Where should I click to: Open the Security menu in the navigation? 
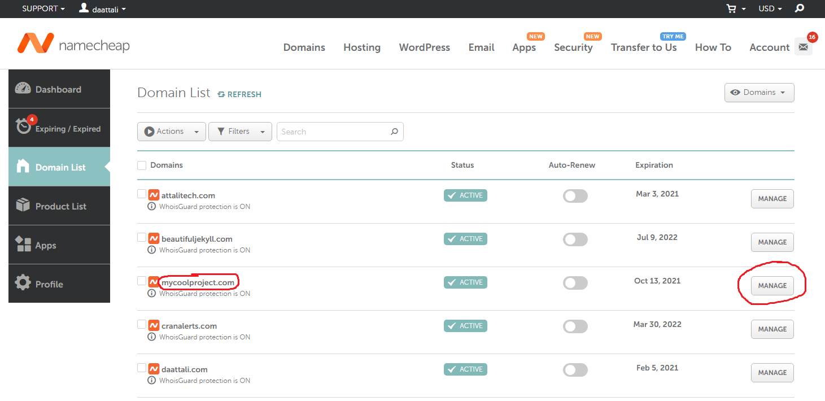(x=572, y=47)
